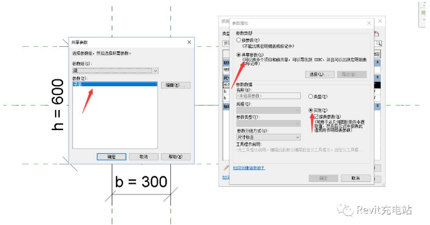Click the 选择(L)... button
Image resolution: width=430 pixels, height=225 pixels.
point(320,74)
